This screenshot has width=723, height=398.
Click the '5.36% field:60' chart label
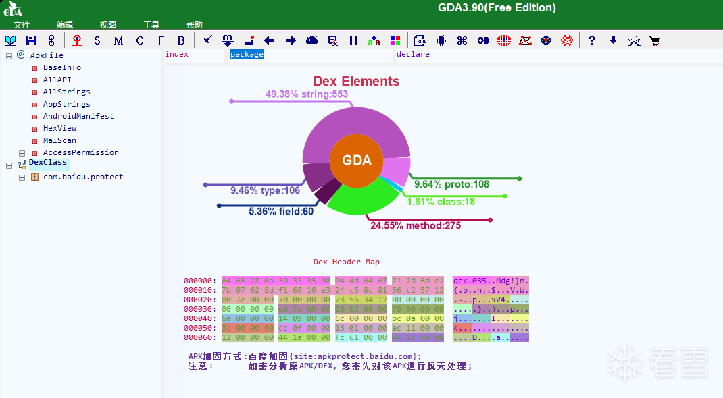tap(281, 212)
